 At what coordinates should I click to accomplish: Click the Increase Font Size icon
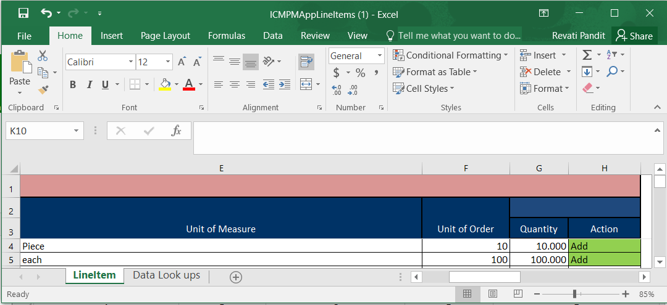(x=182, y=62)
